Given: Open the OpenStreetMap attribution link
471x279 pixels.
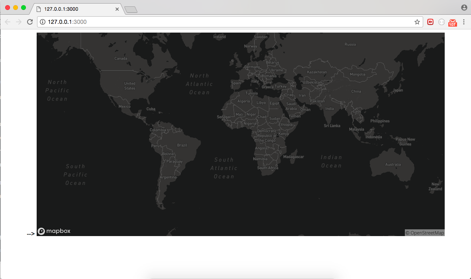Looking at the screenshot, I should pyautogui.click(x=425, y=233).
